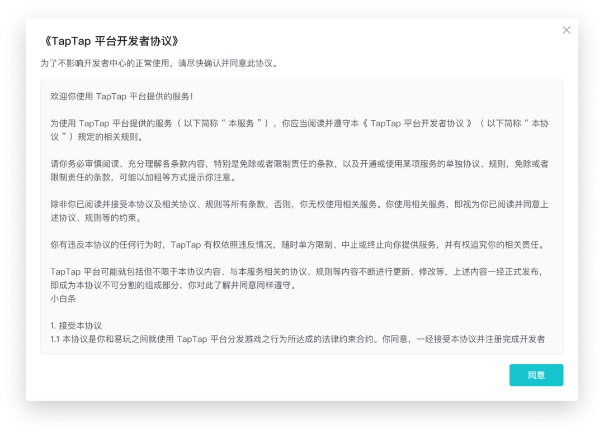
Task: Click the paragraph starting TapTap 平台可能就包括
Action: (x=296, y=278)
